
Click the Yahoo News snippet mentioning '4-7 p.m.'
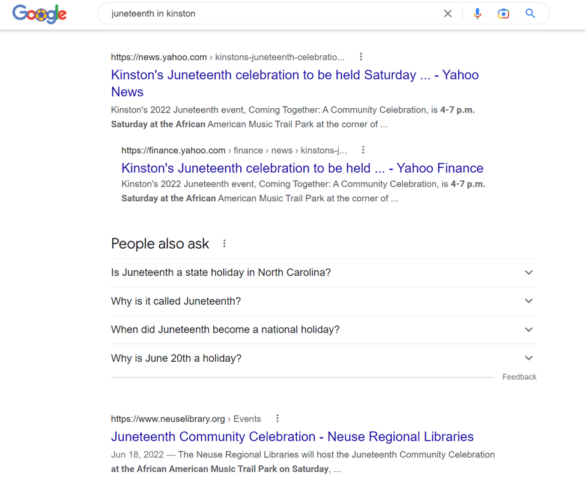(293, 117)
